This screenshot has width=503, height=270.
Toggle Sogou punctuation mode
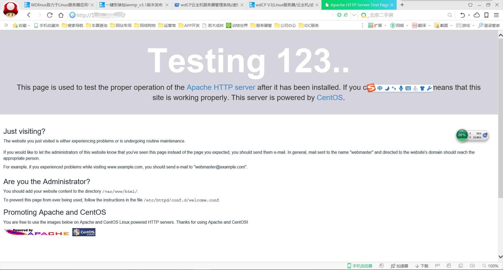(x=394, y=88)
